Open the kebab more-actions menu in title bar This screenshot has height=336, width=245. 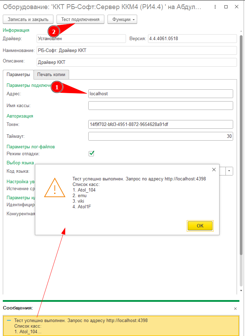tap(215, 7)
